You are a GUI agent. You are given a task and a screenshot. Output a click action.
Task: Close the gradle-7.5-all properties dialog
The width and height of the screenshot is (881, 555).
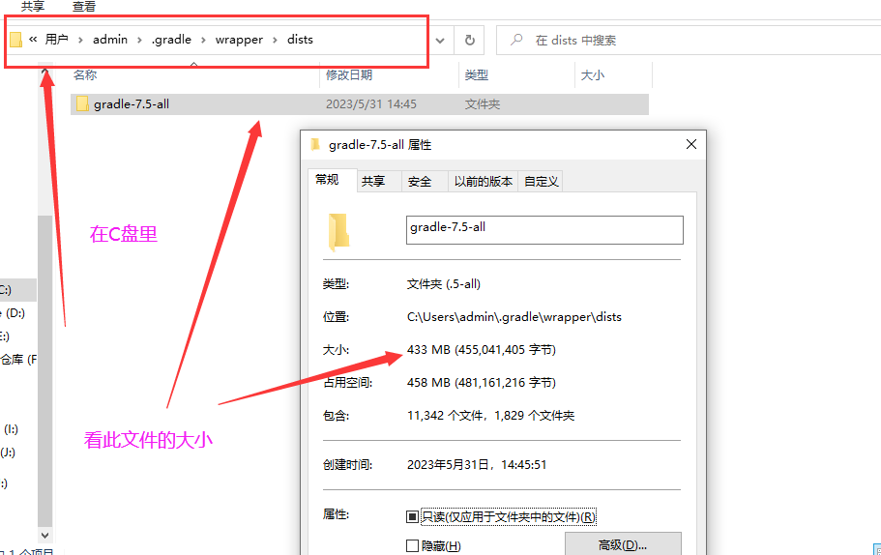point(690,144)
